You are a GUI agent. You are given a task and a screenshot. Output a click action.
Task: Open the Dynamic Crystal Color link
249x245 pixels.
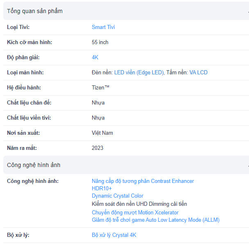[x=117, y=196]
